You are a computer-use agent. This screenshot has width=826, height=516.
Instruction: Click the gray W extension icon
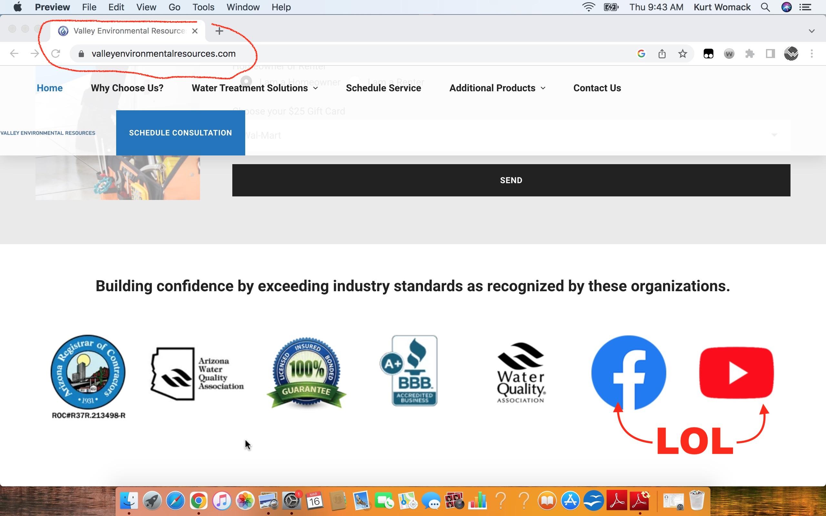(x=729, y=54)
